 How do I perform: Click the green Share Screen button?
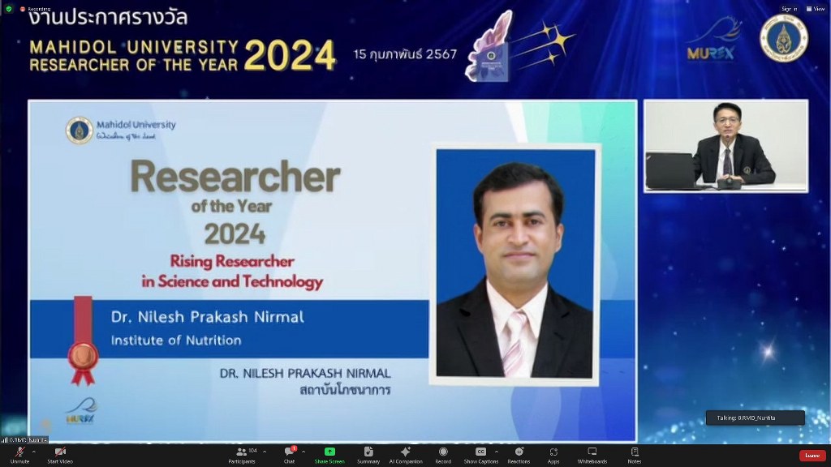(329, 455)
